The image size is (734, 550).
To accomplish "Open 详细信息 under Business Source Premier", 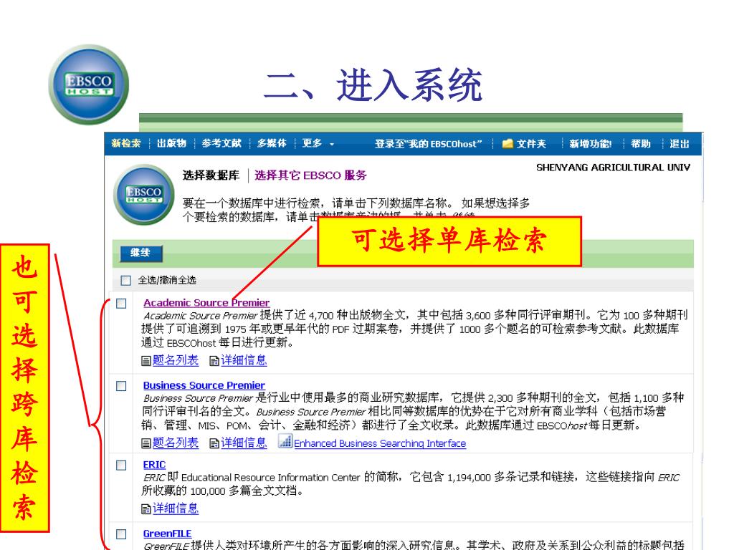I will point(244,443).
